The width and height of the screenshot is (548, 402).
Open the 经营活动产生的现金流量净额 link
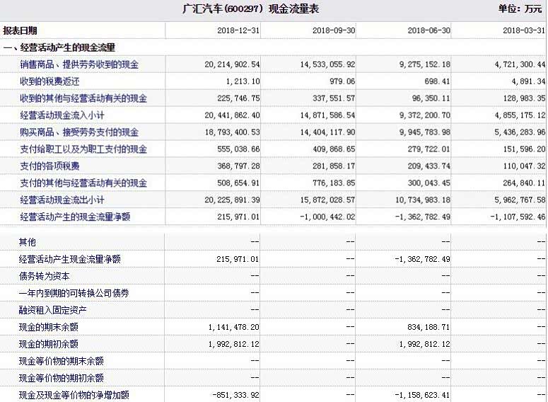pyautogui.click(x=75, y=217)
